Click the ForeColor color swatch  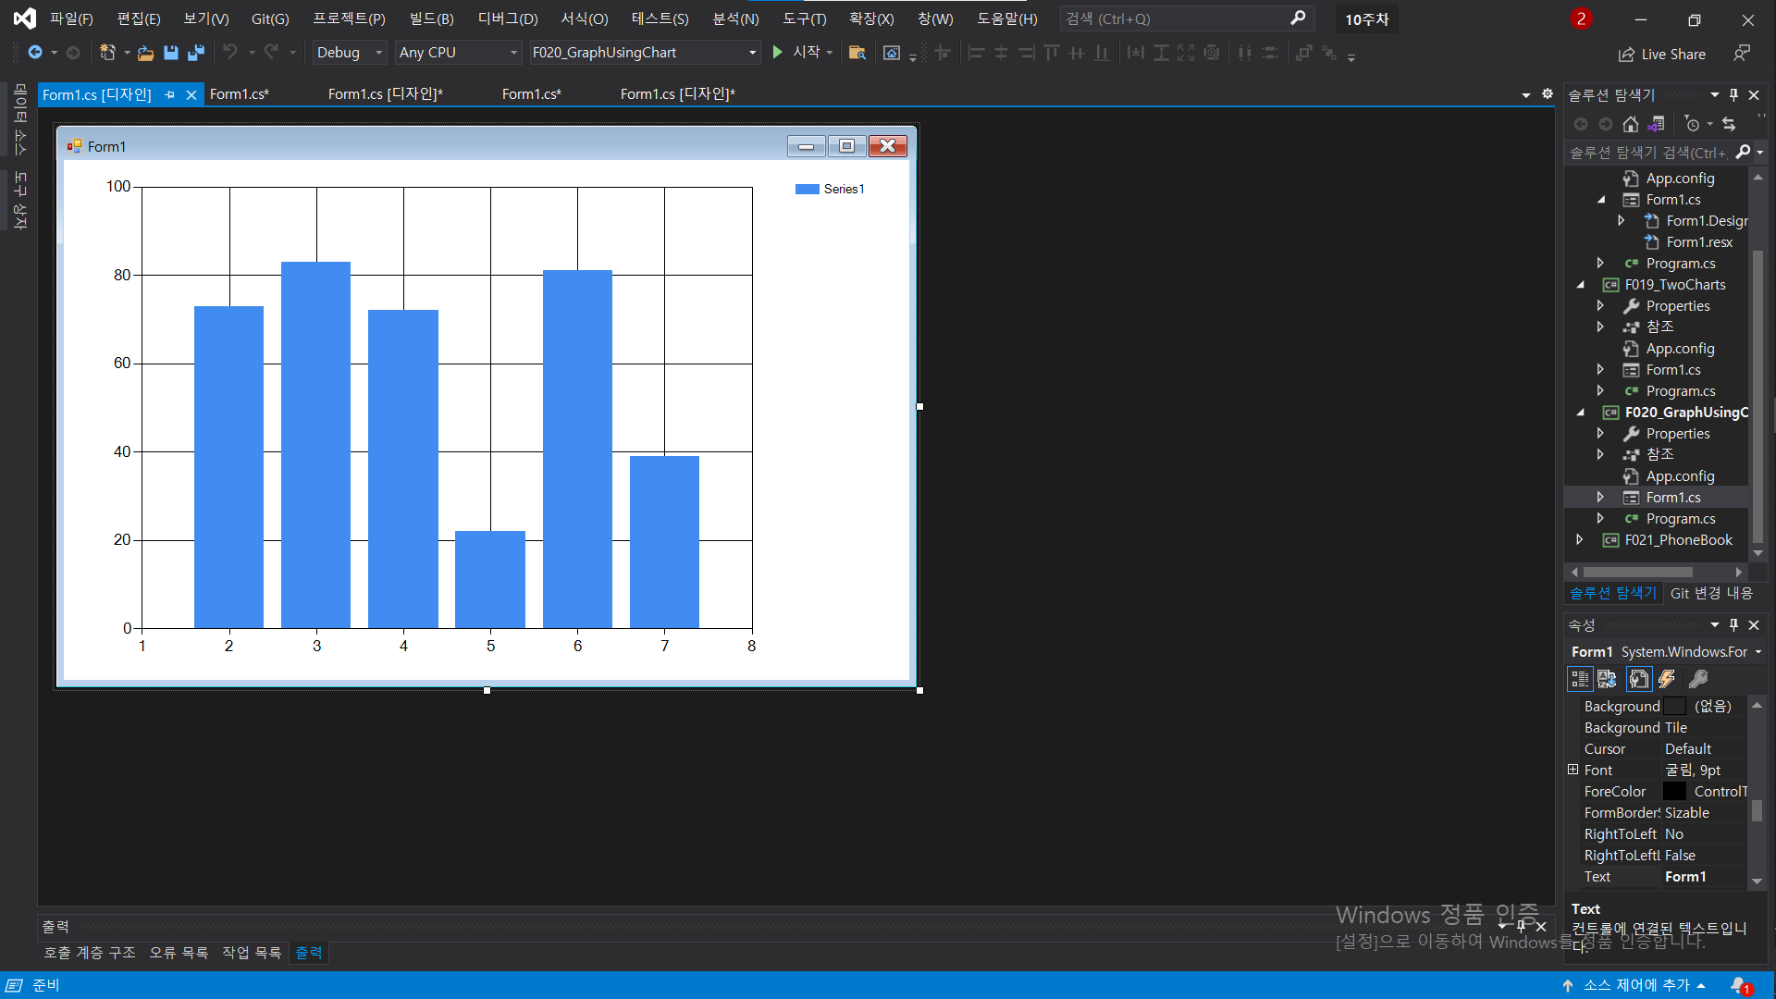(x=1675, y=791)
